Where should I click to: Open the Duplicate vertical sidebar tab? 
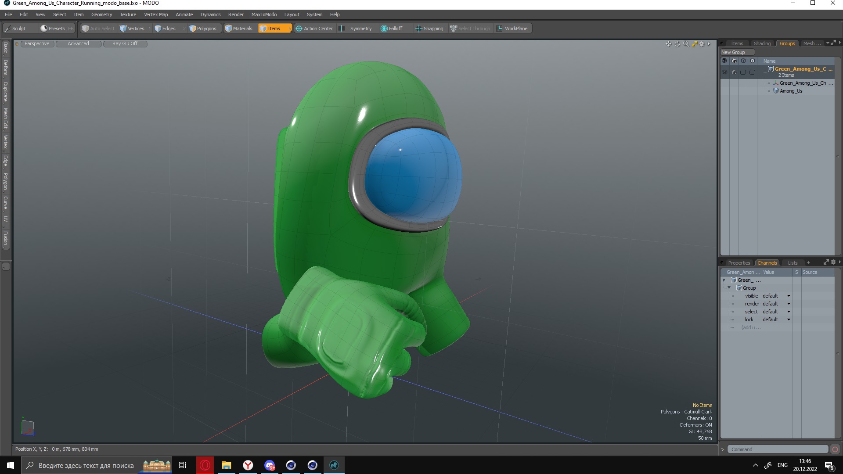pyautogui.click(x=5, y=92)
